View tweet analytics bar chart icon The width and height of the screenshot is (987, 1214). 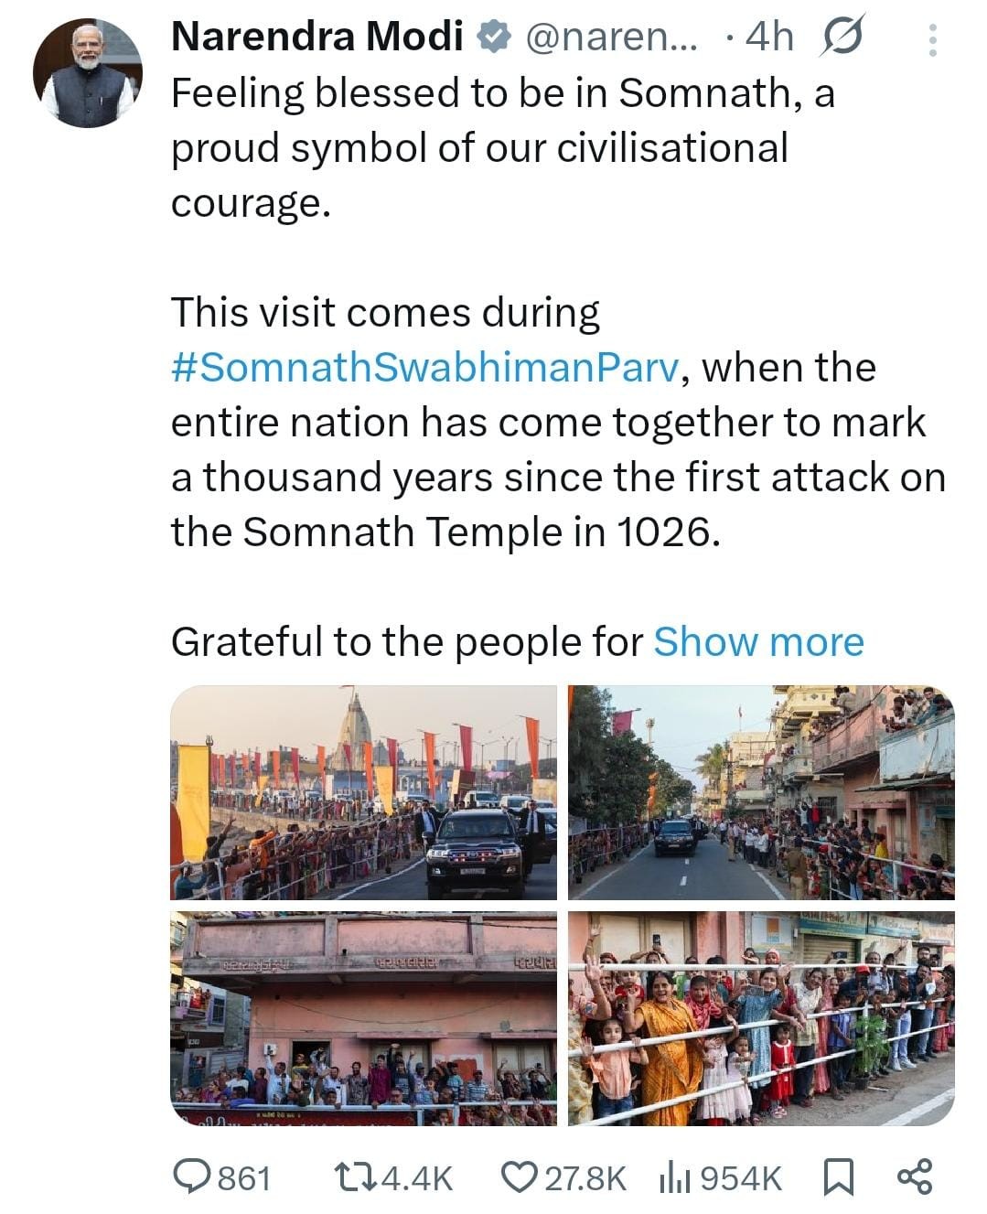coord(675,1176)
